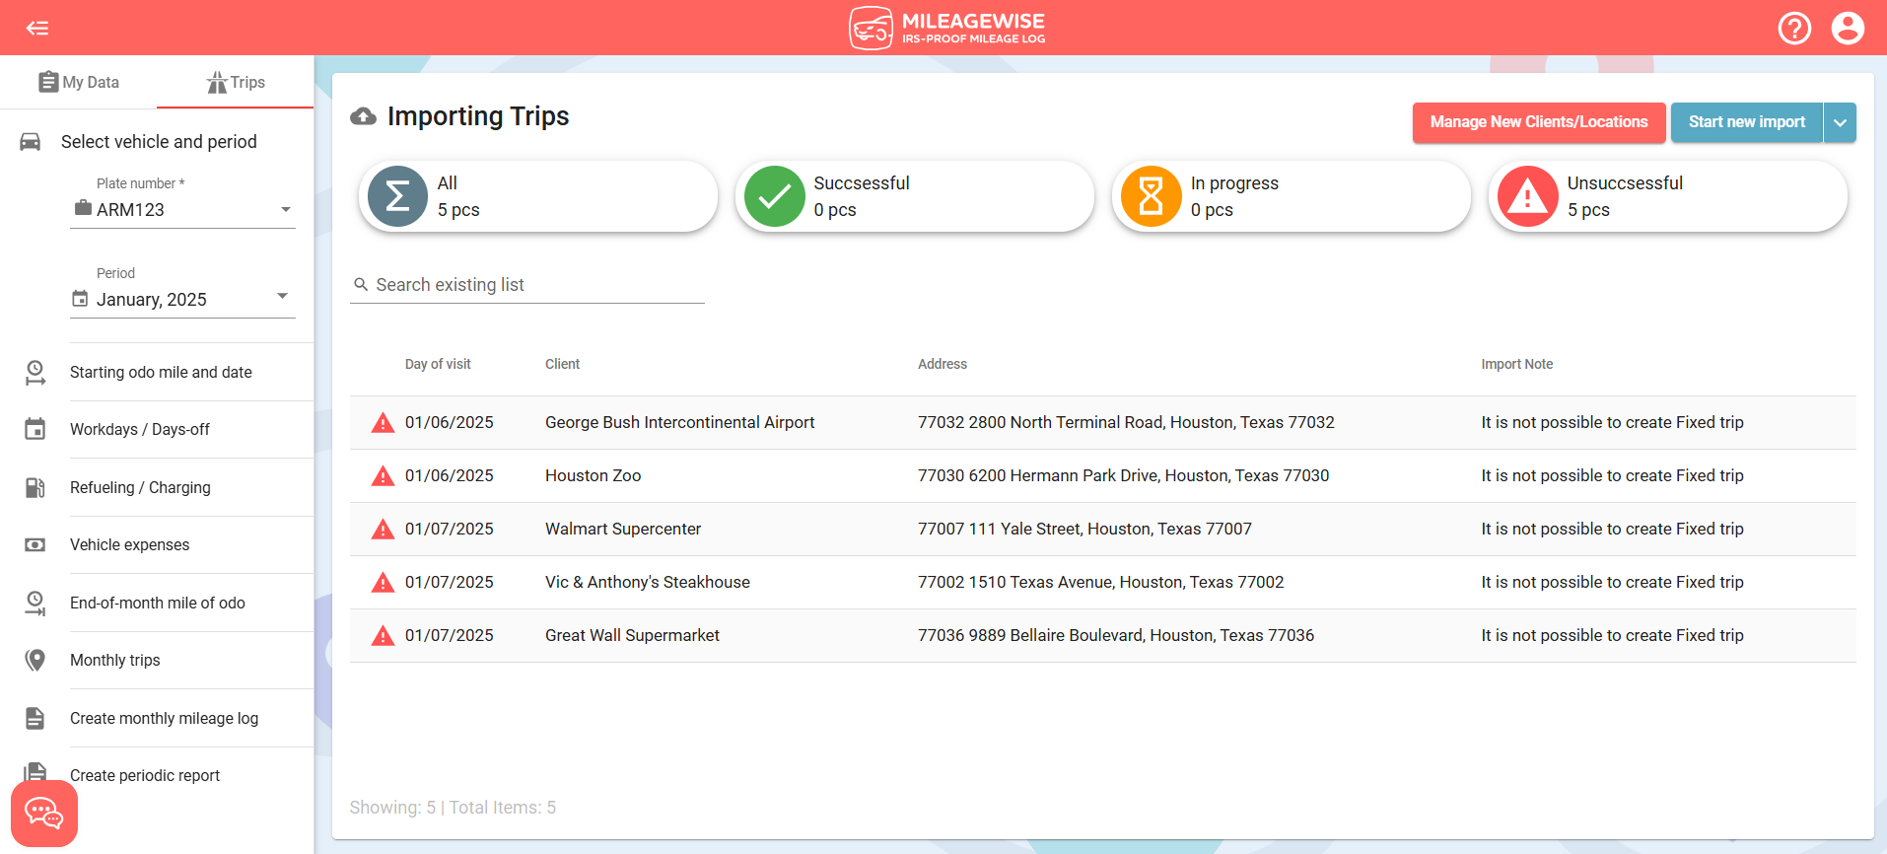This screenshot has height=854, width=1887.
Task: Open Starting odo mile and date
Action: 161,372
